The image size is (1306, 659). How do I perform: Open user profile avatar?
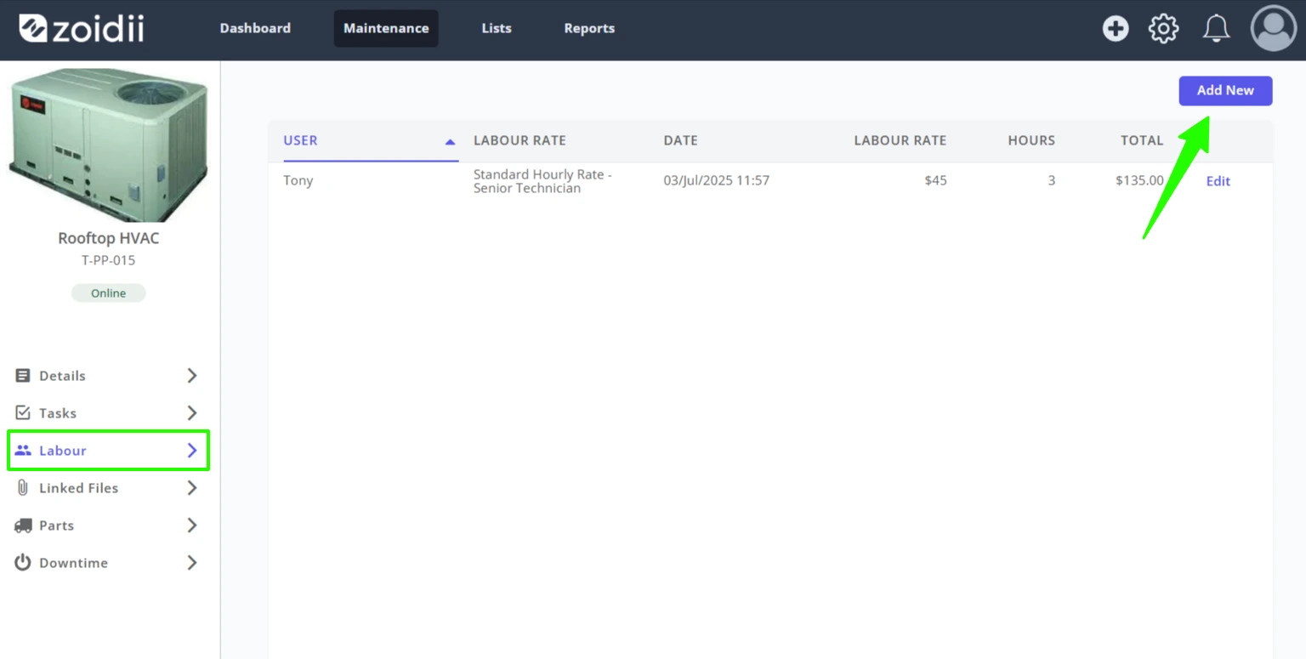pyautogui.click(x=1273, y=28)
